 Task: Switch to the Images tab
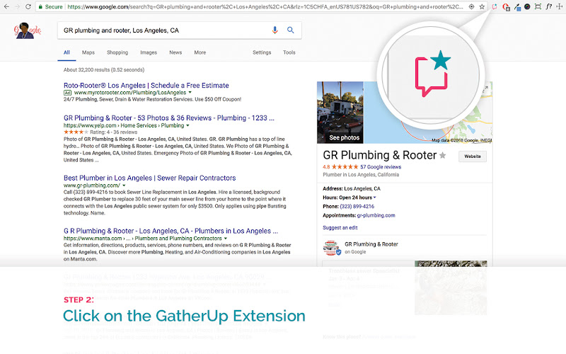(x=149, y=52)
